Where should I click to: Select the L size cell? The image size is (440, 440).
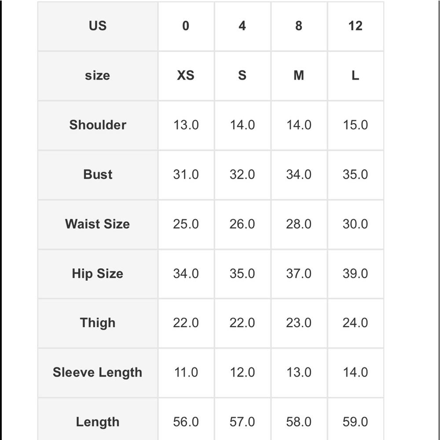pos(355,76)
